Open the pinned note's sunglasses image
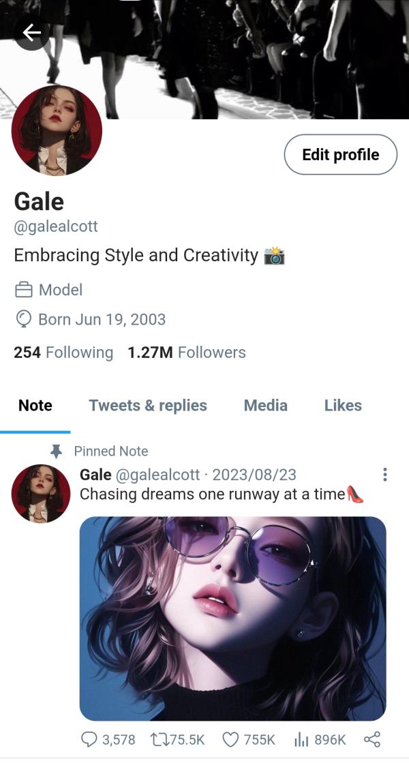409x776 pixels. tap(233, 618)
